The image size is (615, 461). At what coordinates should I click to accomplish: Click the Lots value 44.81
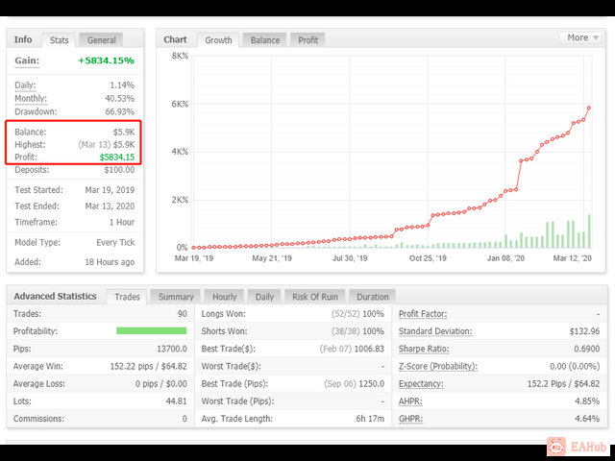click(177, 401)
